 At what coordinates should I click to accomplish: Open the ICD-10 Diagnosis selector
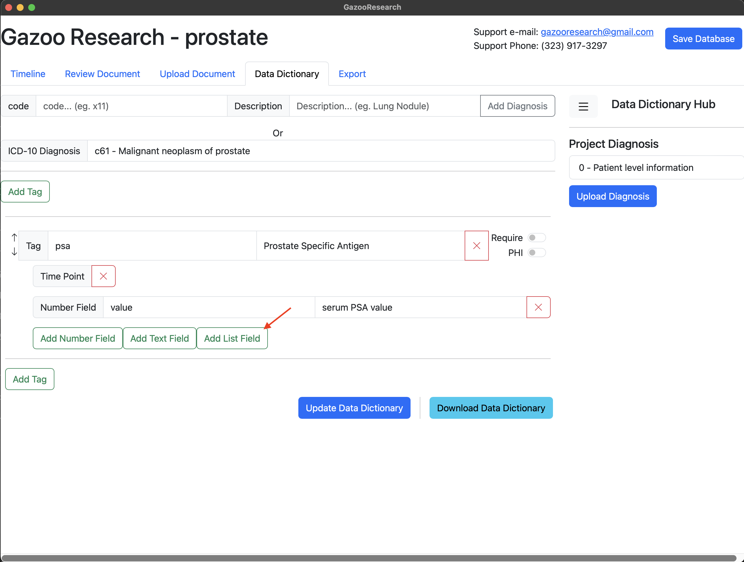click(321, 151)
